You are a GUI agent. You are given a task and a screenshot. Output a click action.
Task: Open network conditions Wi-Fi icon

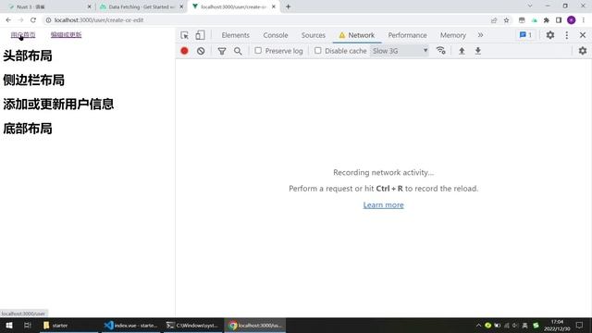coord(440,51)
